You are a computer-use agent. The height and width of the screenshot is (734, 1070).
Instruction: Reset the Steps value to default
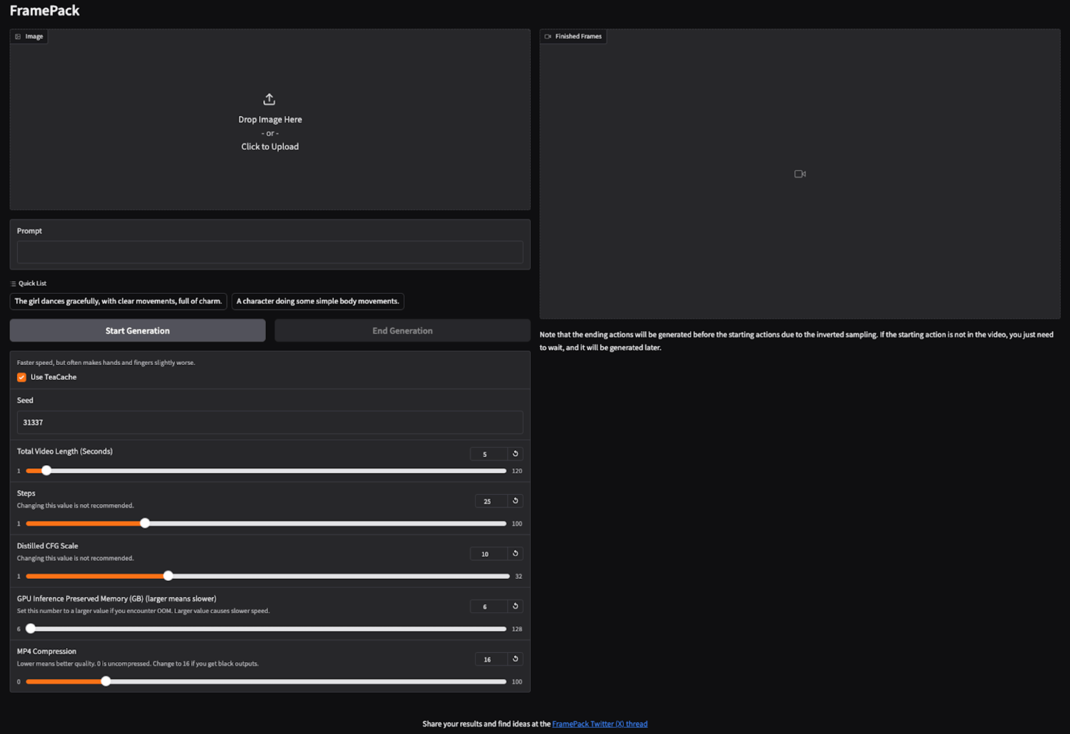(515, 501)
